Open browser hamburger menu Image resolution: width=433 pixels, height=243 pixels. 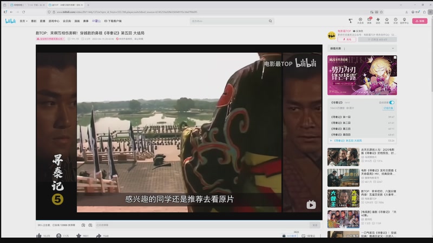click(430, 12)
